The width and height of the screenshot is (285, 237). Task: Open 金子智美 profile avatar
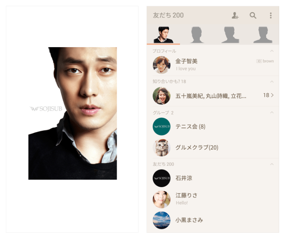[161, 65]
